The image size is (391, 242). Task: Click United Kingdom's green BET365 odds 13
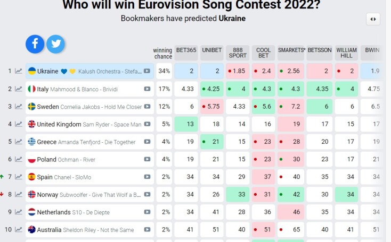pyautogui.click(x=186, y=124)
